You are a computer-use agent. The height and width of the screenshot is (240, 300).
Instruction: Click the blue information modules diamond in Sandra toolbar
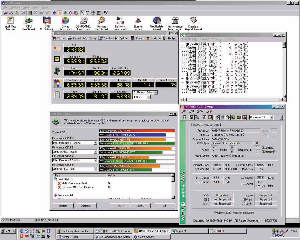pyautogui.click(x=54, y=13)
